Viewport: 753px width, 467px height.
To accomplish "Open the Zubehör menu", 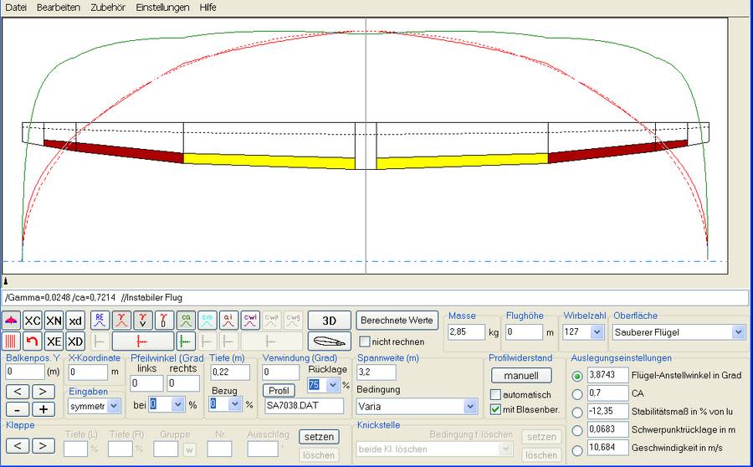I will (x=107, y=8).
